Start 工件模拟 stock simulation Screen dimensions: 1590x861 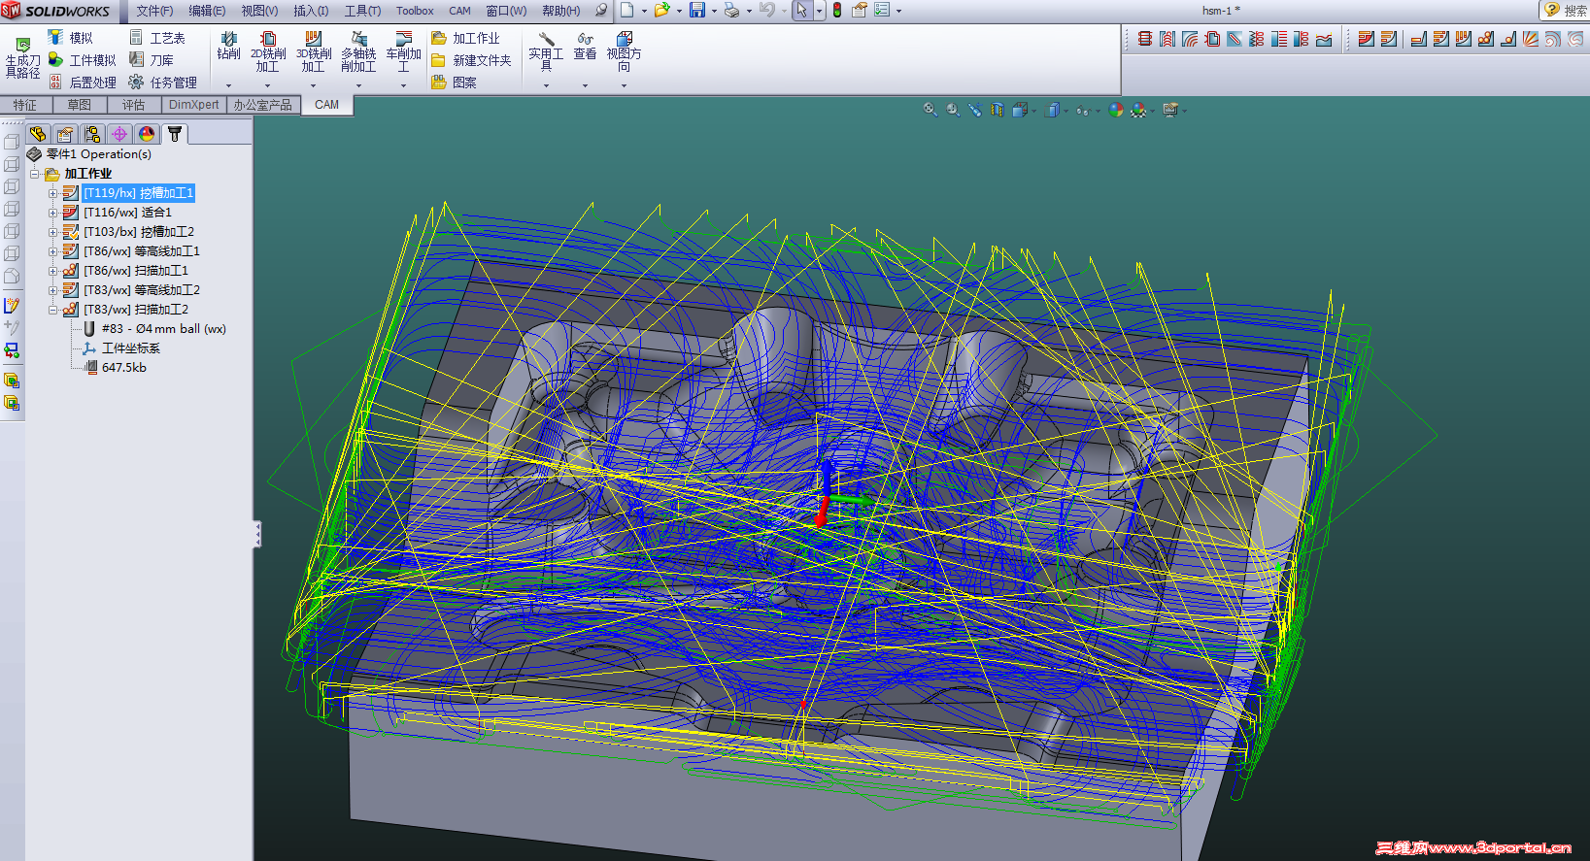pos(83,60)
